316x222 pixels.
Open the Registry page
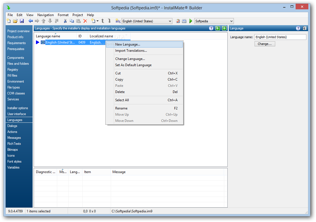click(13, 70)
